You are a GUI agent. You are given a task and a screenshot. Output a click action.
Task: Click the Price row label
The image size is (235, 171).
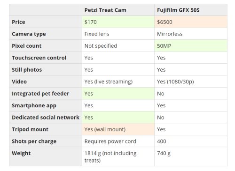point(46,22)
